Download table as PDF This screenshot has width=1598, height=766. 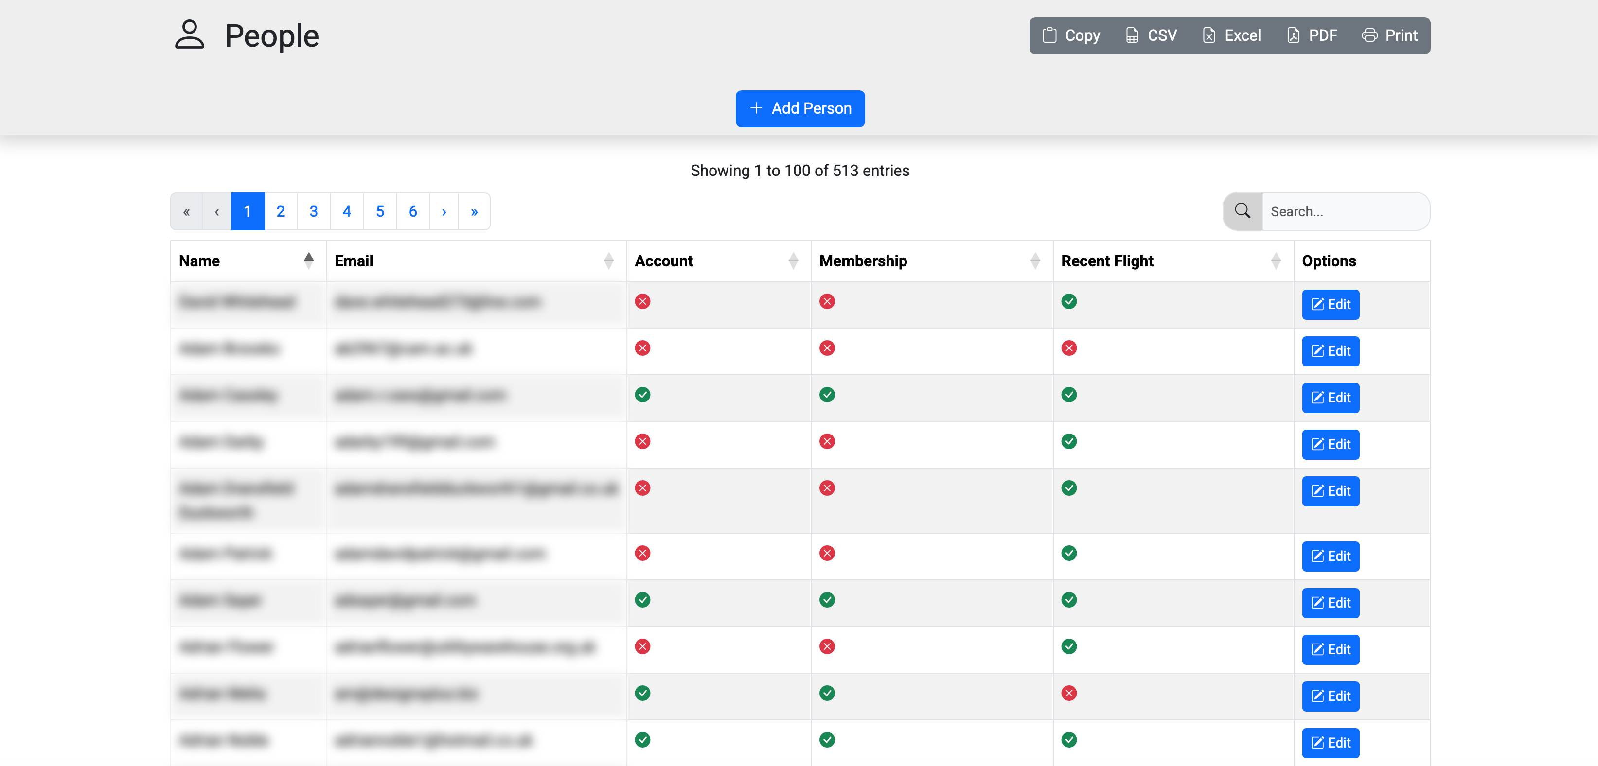[1312, 35]
